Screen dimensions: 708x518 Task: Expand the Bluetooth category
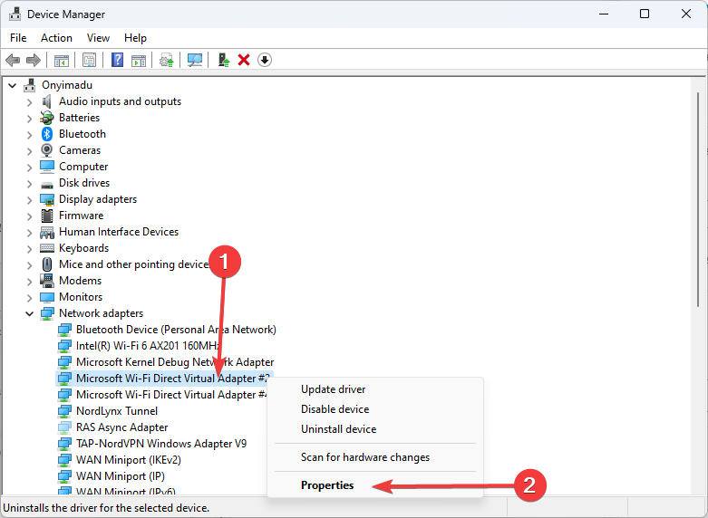click(x=30, y=135)
